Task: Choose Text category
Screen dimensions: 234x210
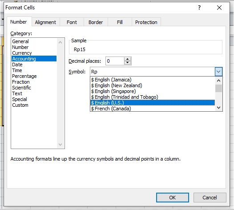Action: pos(34,93)
